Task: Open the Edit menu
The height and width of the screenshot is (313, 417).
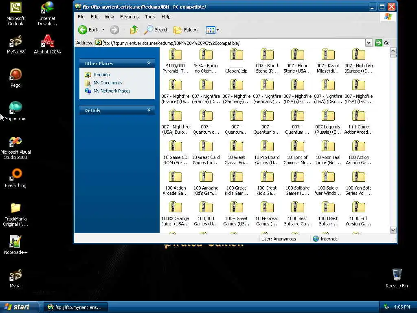Action: pos(94,17)
